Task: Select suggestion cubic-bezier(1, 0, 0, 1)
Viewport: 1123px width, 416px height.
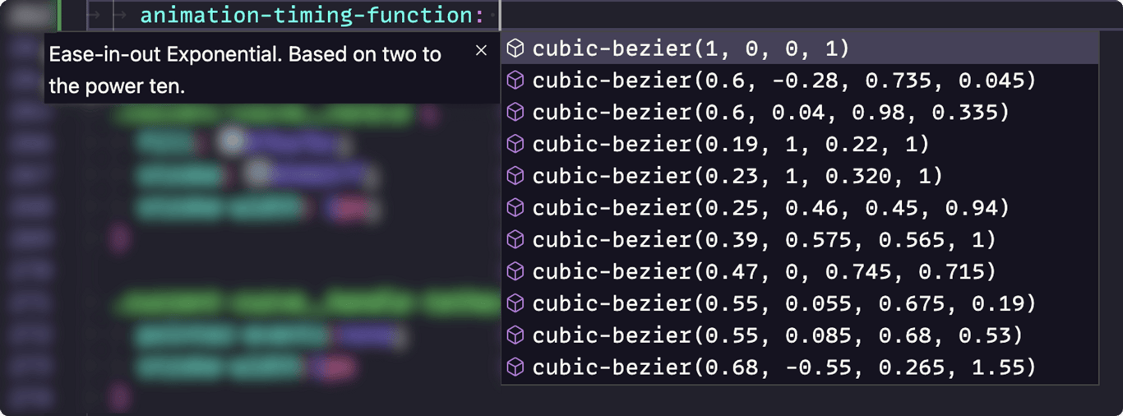Action: tap(800, 49)
